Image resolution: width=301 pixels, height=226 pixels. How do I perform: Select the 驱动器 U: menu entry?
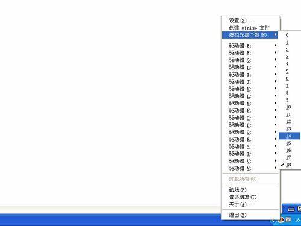250,161
